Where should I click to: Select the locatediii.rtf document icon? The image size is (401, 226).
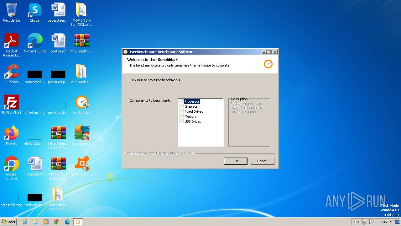point(35,166)
